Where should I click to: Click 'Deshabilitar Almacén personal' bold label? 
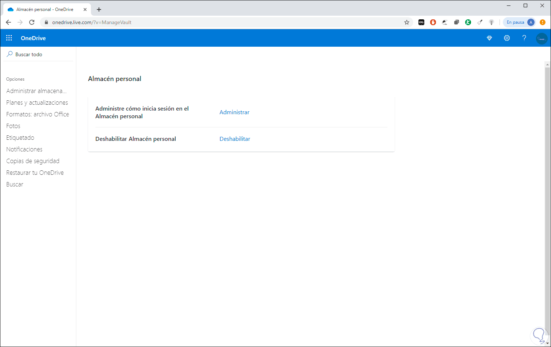(x=135, y=139)
